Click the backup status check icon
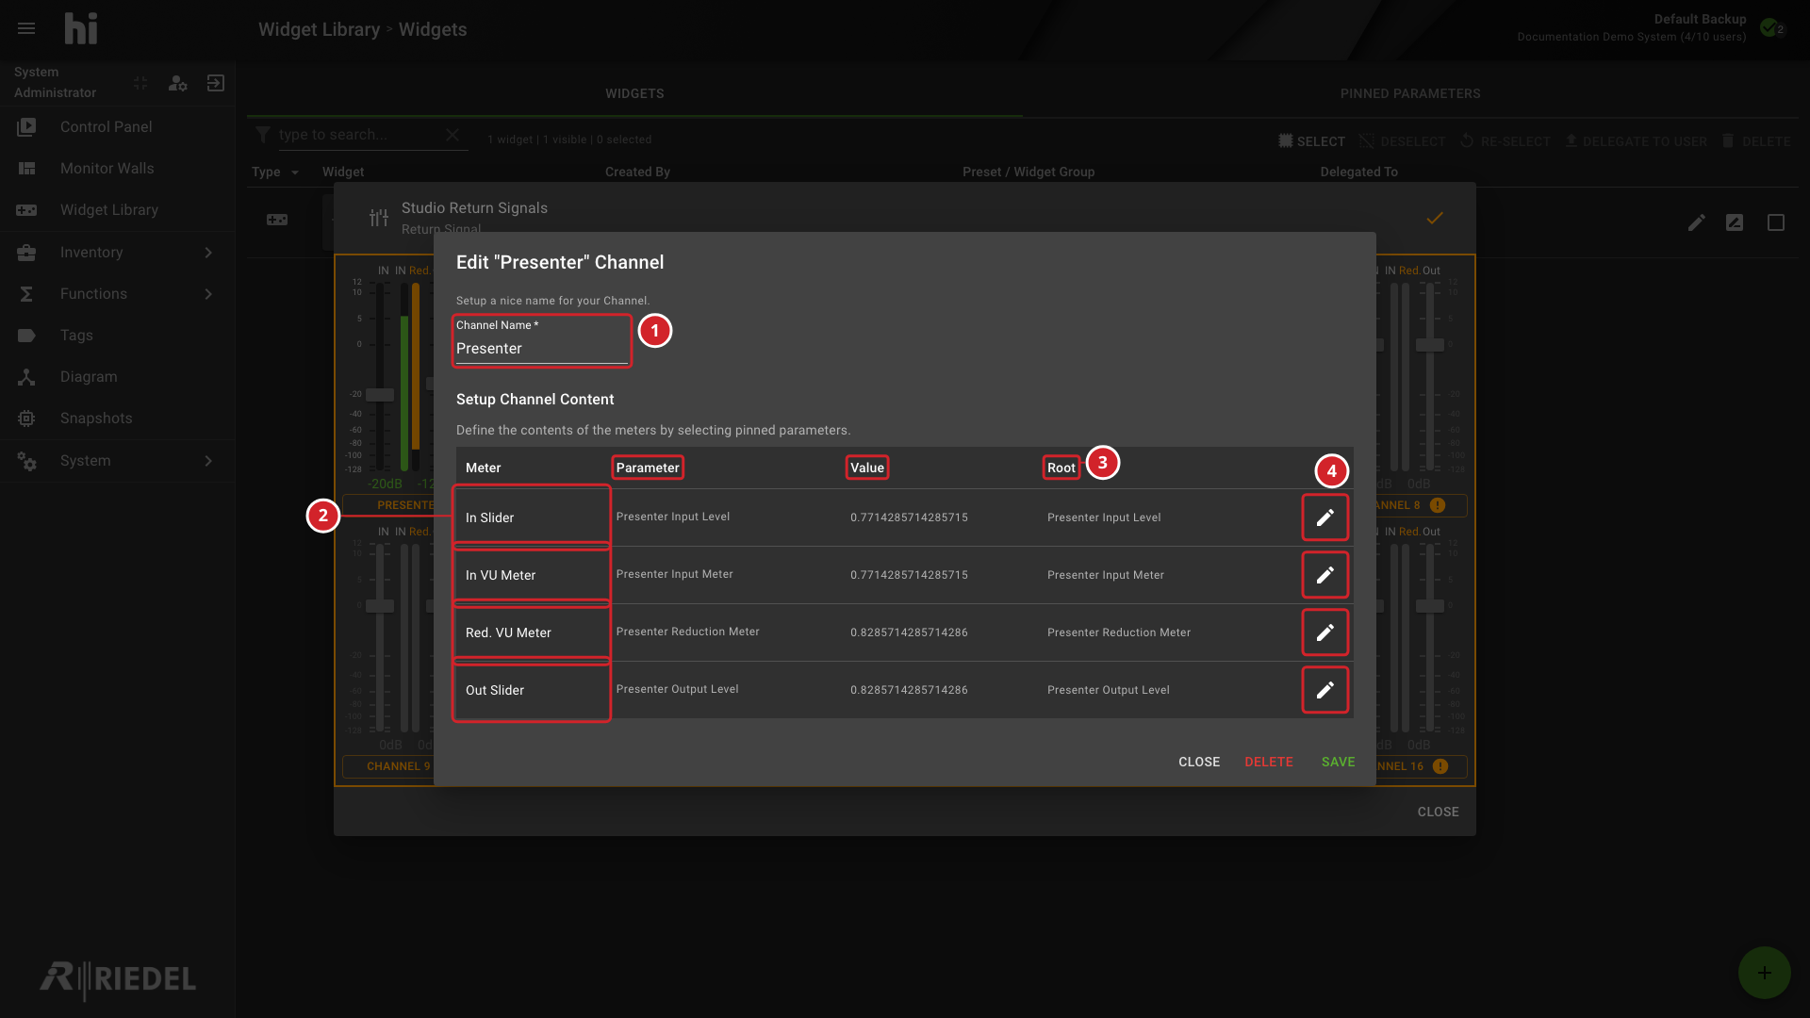 coord(1769,27)
